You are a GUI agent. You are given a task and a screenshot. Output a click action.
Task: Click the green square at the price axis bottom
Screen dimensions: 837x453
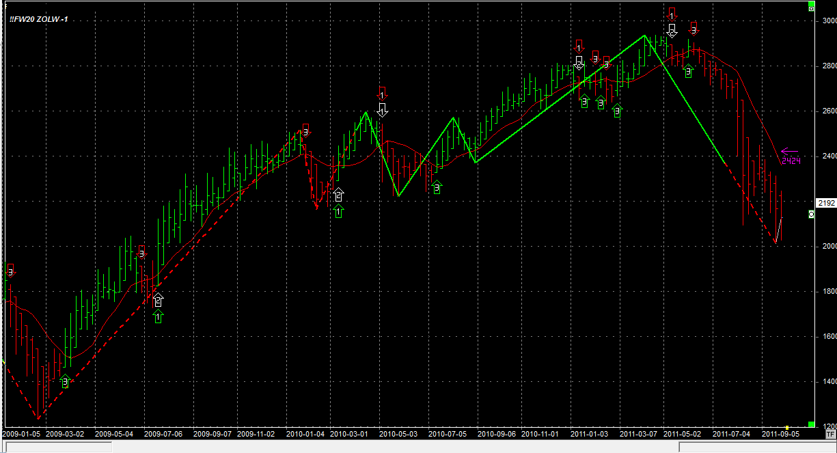click(811, 424)
